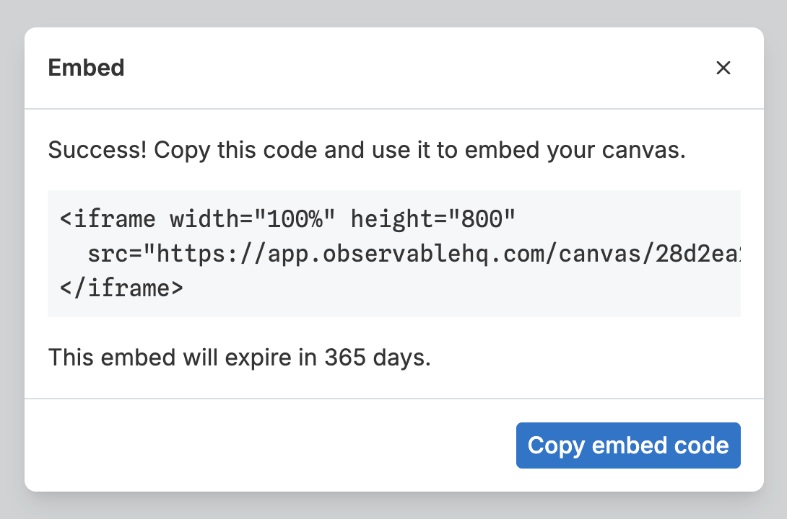Image resolution: width=787 pixels, height=519 pixels.
Task: Copy the embed code via blue button
Action: pyautogui.click(x=627, y=445)
